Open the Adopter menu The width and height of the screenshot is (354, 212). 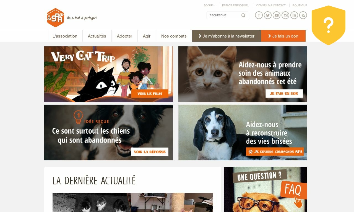[x=124, y=36]
